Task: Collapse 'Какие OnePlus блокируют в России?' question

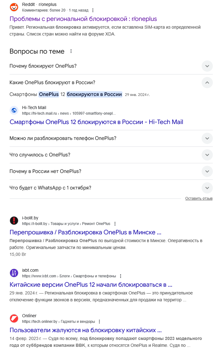Action: coord(207,83)
